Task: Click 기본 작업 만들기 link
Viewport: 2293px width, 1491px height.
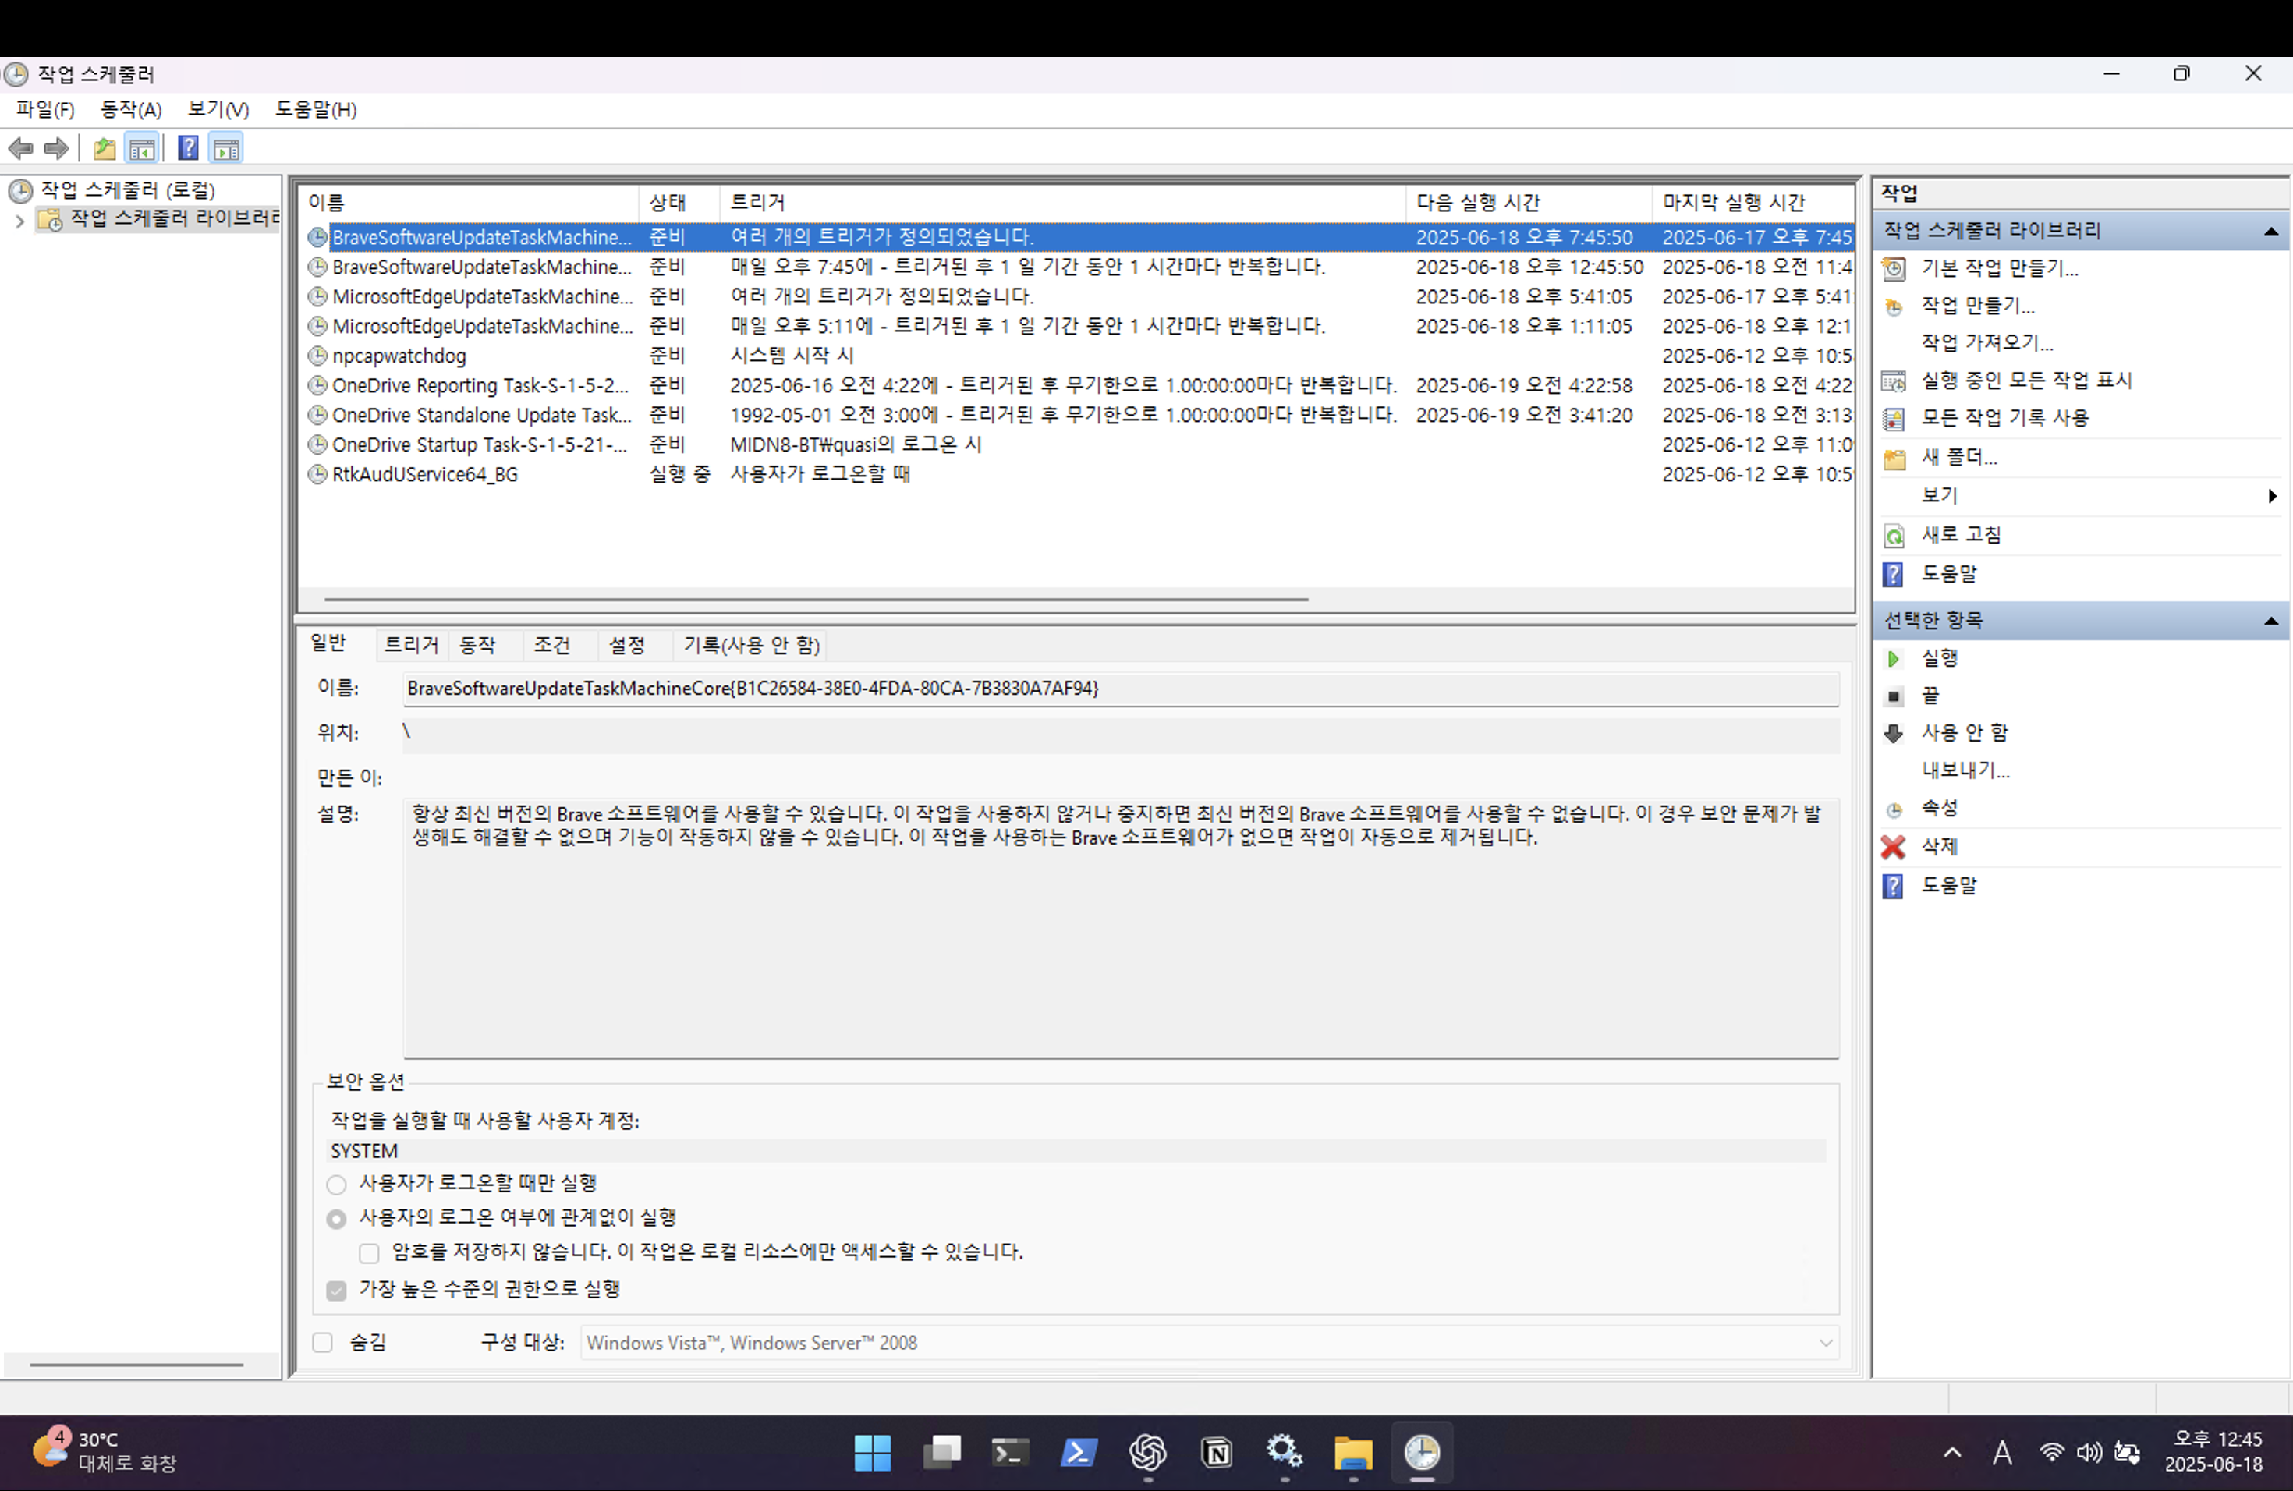Action: tap(1999, 269)
